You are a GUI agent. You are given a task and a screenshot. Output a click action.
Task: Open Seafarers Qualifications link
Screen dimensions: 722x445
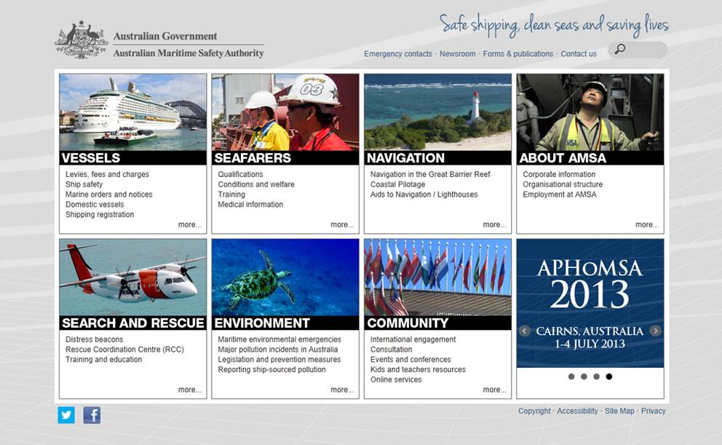pyautogui.click(x=240, y=175)
